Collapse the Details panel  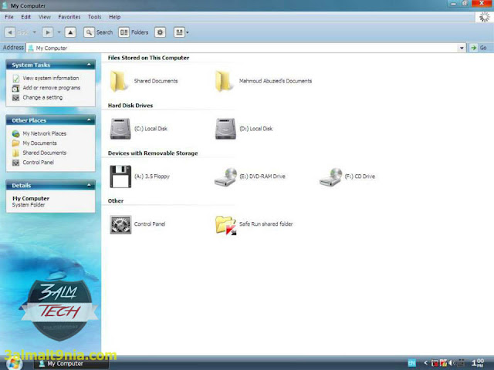click(90, 185)
